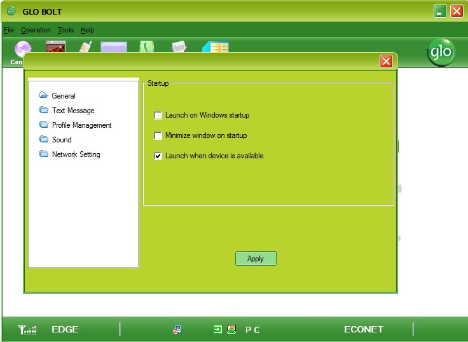The width and height of the screenshot is (468, 342).
Task: Click the ECONET operator name
Action: tap(364, 329)
